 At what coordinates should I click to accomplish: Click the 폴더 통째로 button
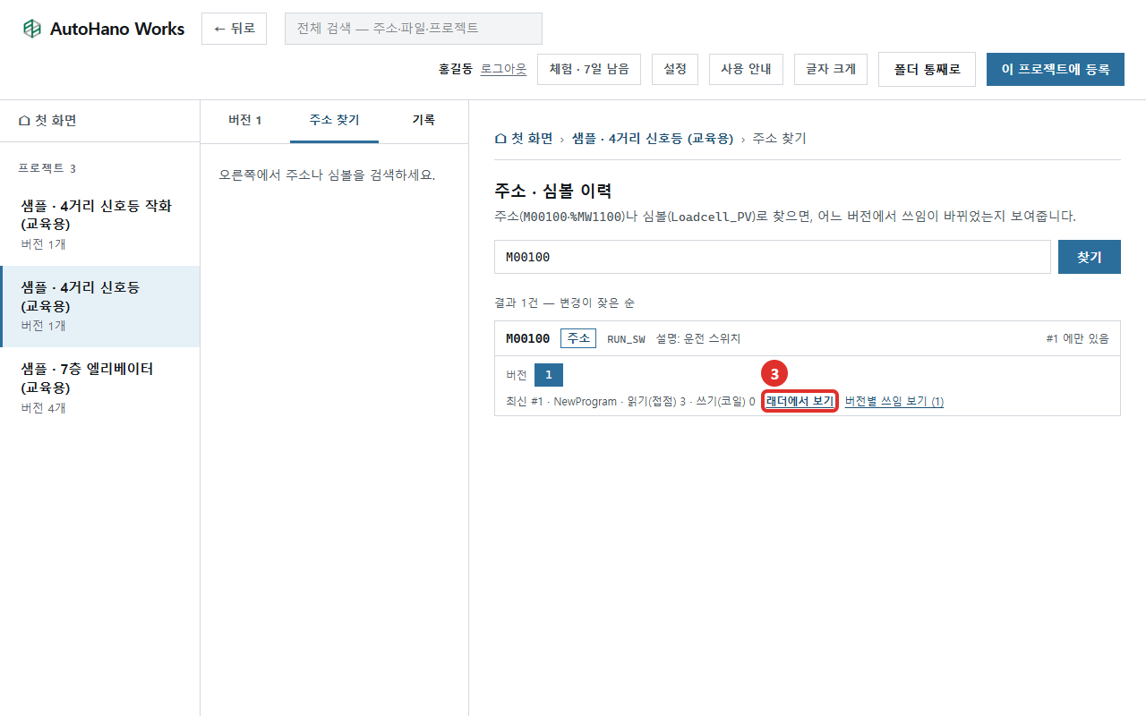927,69
